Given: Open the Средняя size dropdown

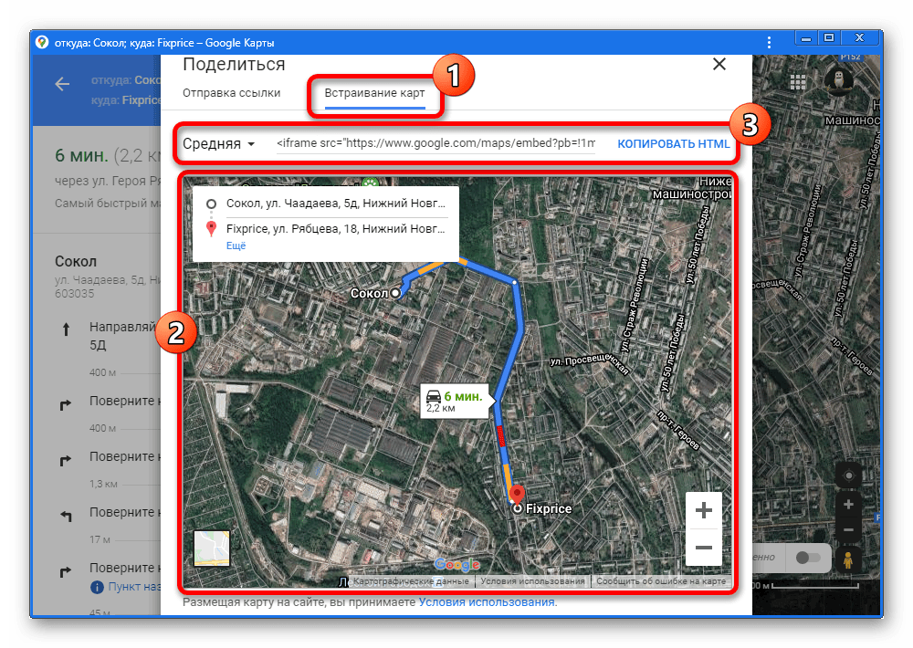Looking at the screenshot, I should [219, 143].
